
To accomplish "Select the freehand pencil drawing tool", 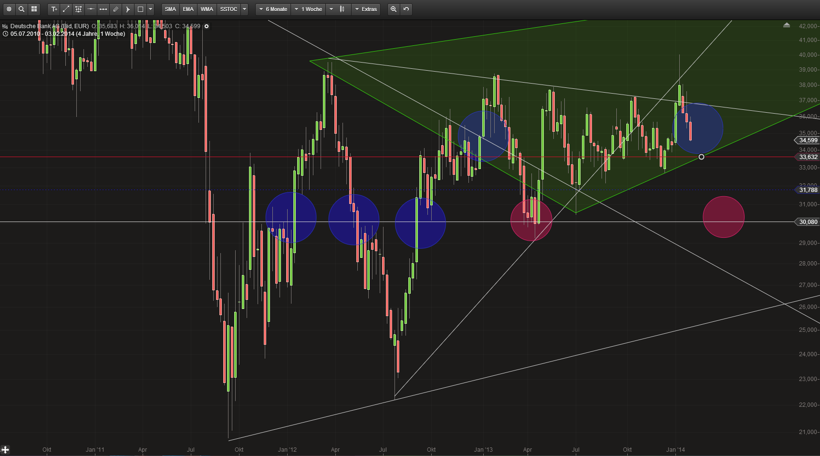I will click(x=115, y=9).
